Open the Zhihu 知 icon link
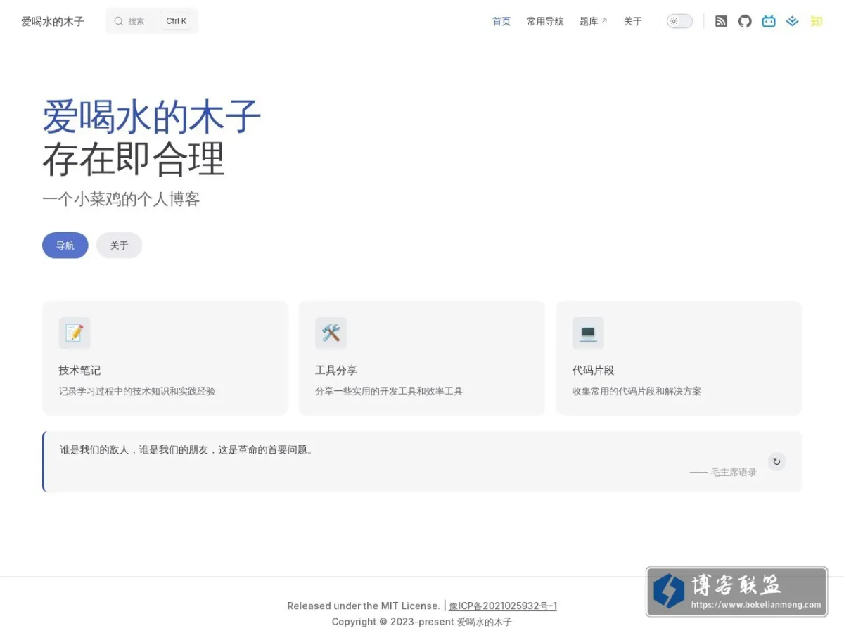This screenshot has width=844, height=633. tap(817, 21)
